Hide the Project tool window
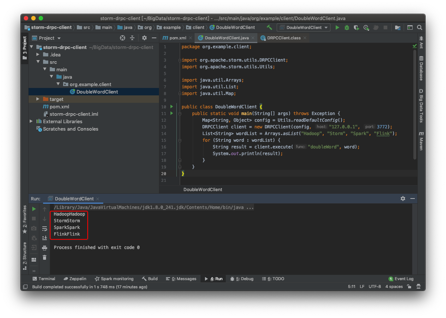 (x=154, y=38)
